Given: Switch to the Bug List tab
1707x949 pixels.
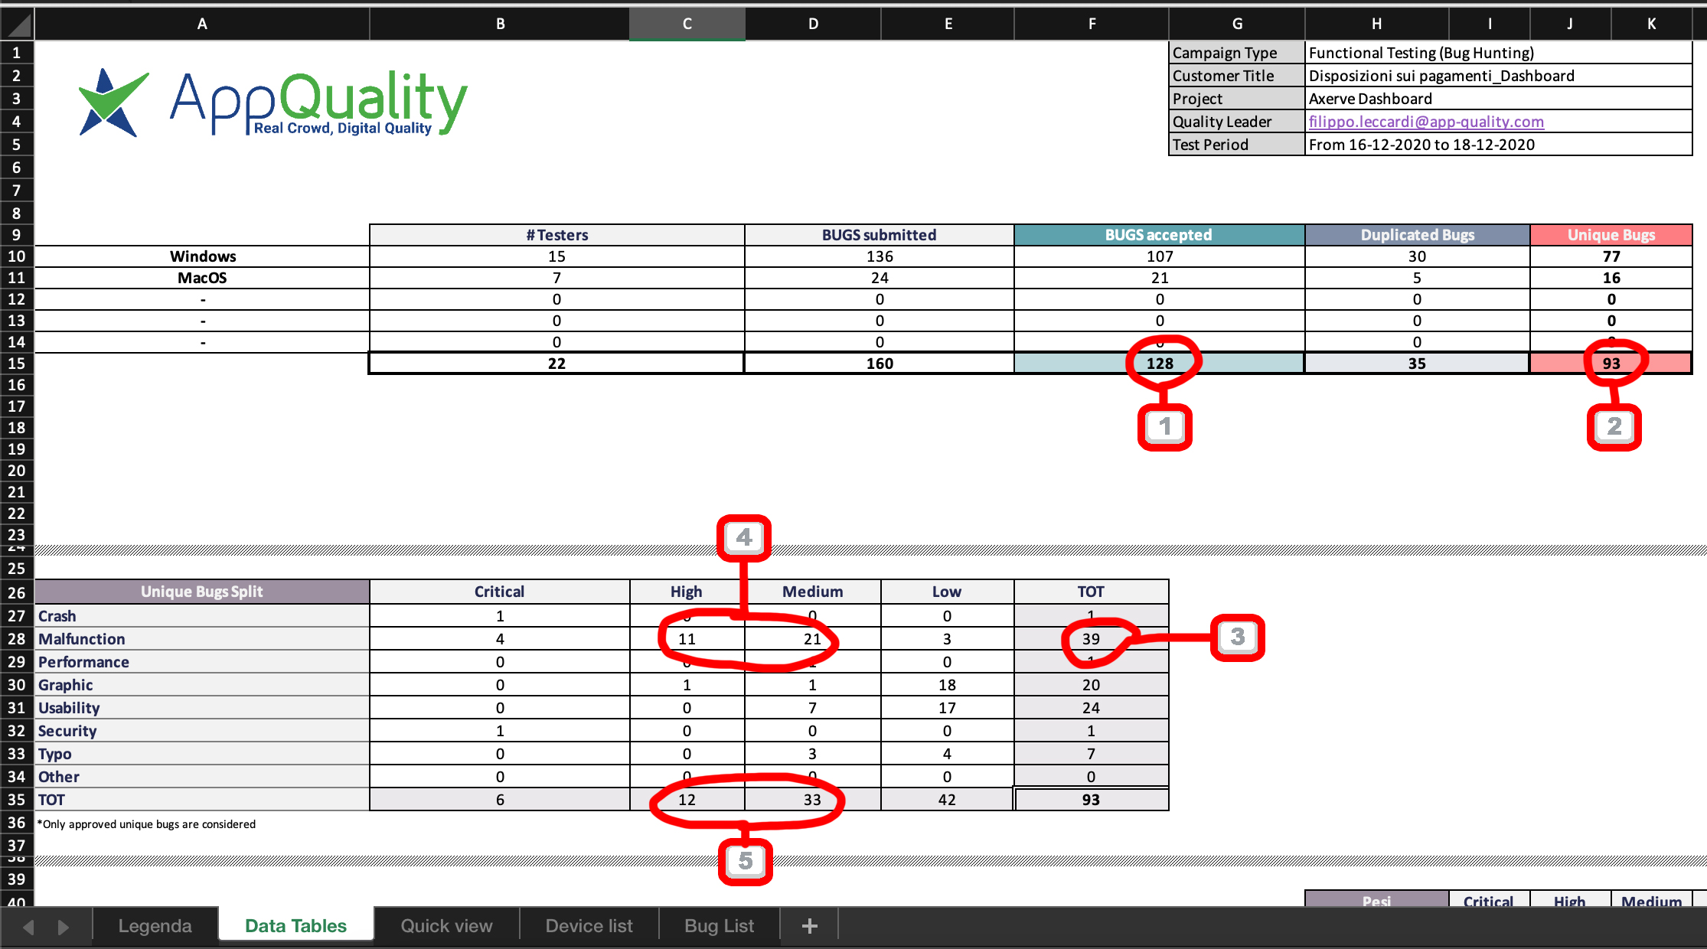Looking at the screenshot, I should pyautogui.click(x=719, y=926).
